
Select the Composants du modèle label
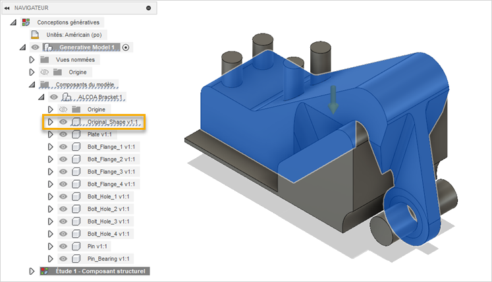[85, 84]
